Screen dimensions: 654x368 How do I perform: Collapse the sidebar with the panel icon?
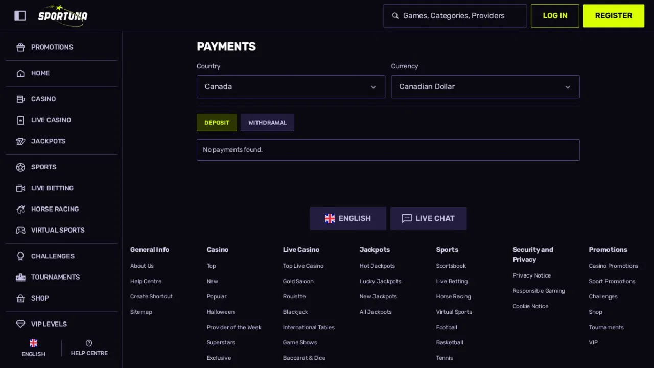coord(20,16)
